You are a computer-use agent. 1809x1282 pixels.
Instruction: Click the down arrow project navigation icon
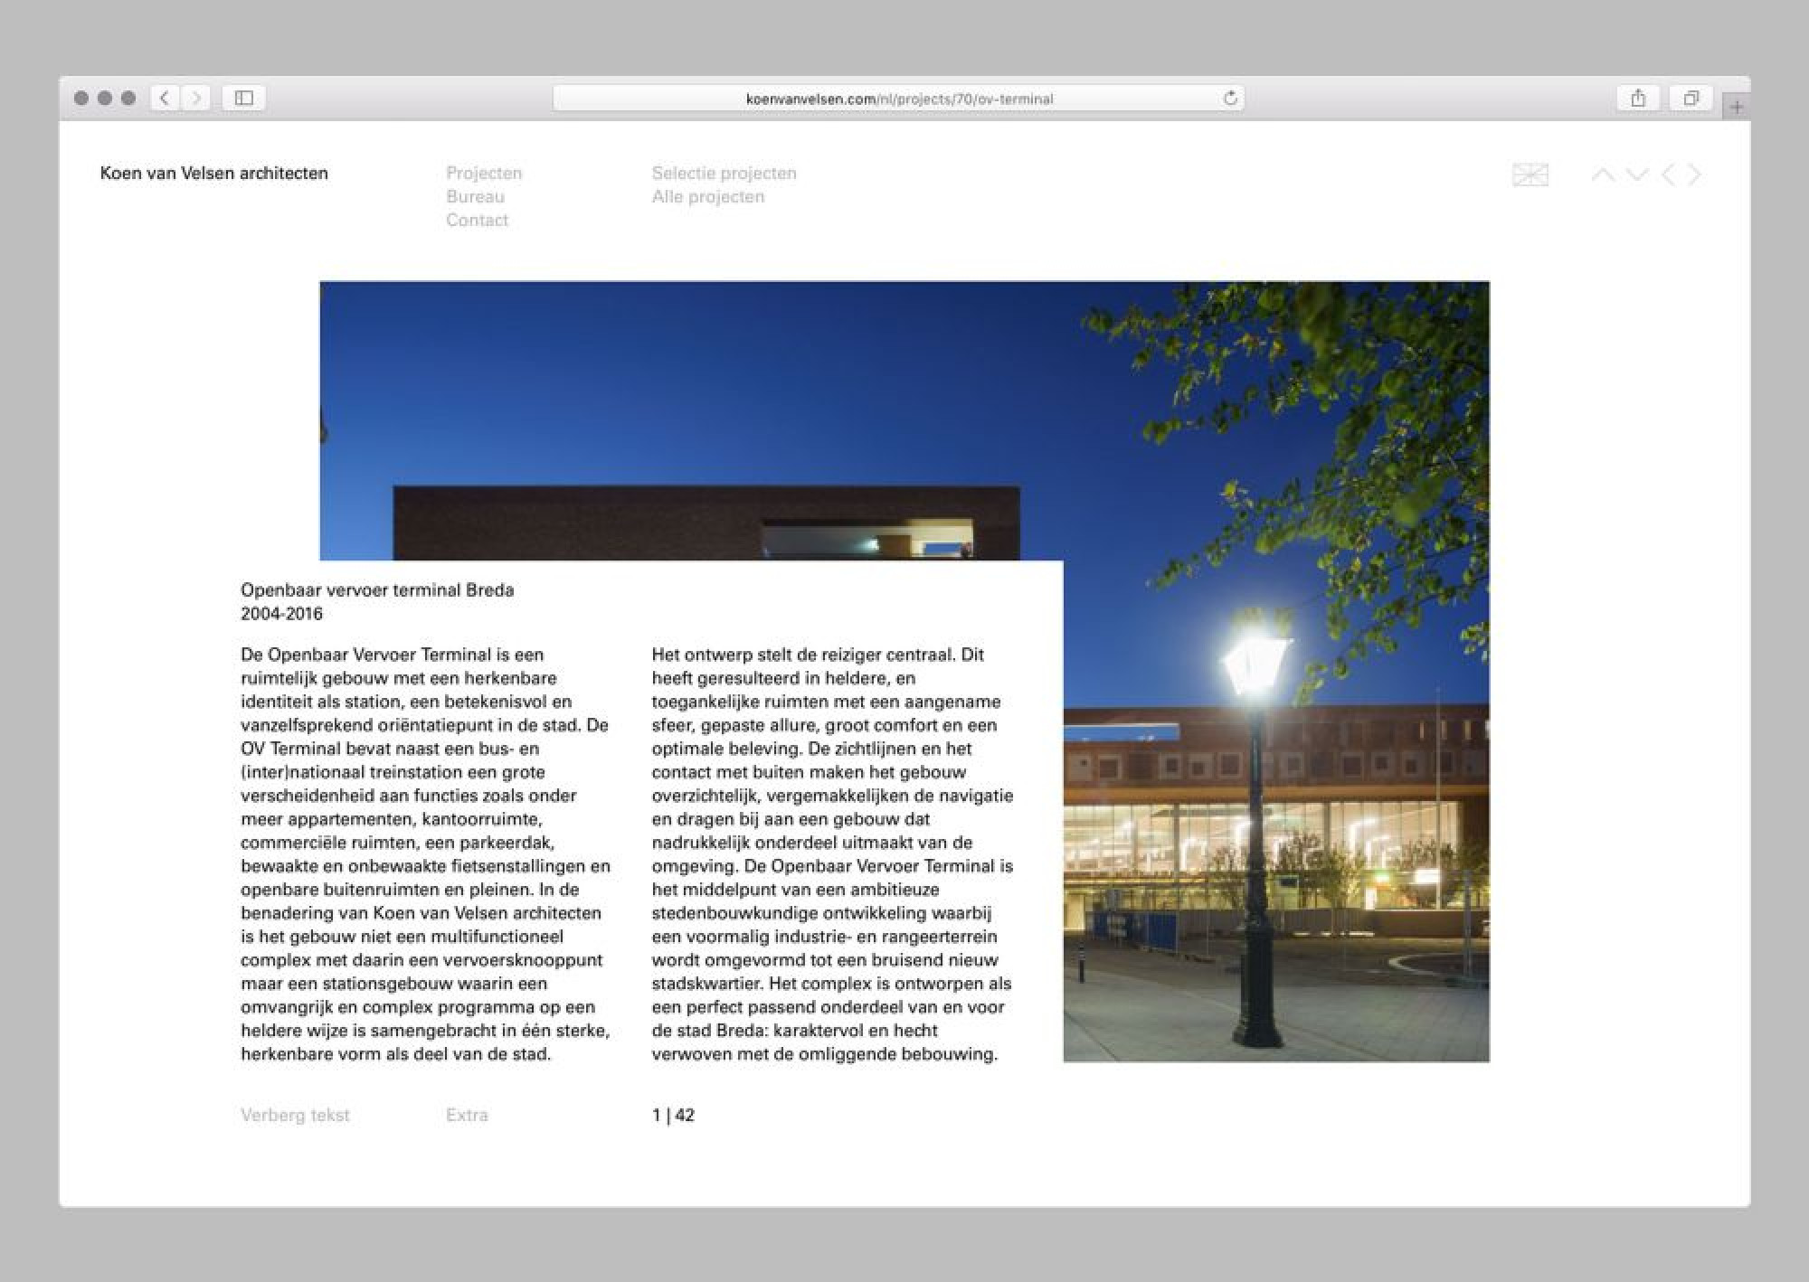pyautogui.click(x=1636, y=174)
